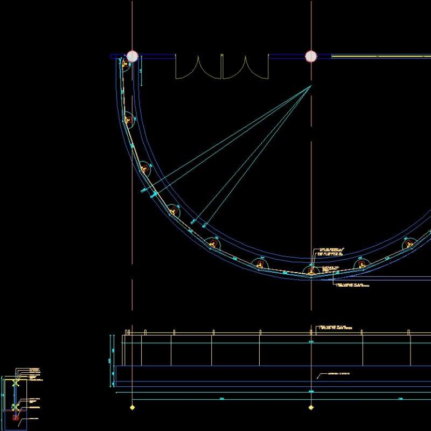
Task: Select the horizontal blue wall line at top left
Action: coord(116,55)
